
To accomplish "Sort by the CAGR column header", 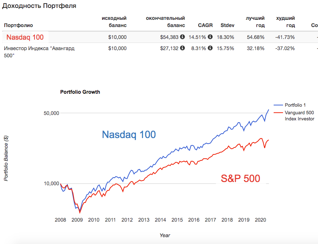I will (x=206, y=25).
